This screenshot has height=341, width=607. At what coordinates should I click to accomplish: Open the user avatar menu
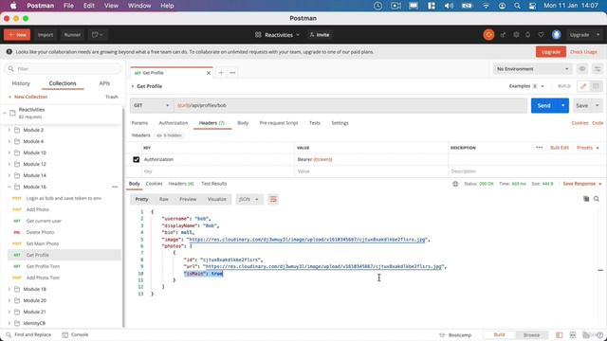coord(557,35)
